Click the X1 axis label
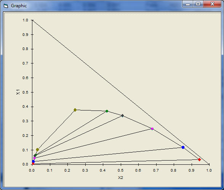The width and height of the screenshot is (224, 190). click(18, 92)
